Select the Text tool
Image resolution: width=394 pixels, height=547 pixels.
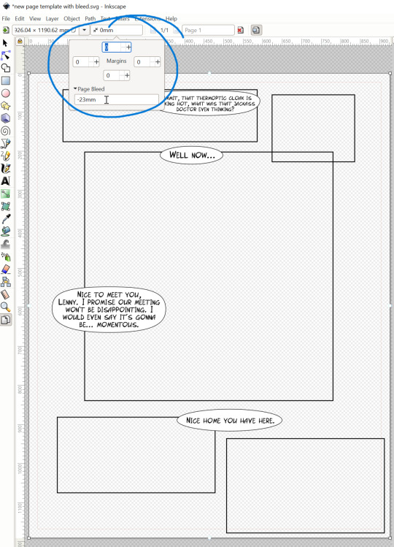[x=5, y=181]
